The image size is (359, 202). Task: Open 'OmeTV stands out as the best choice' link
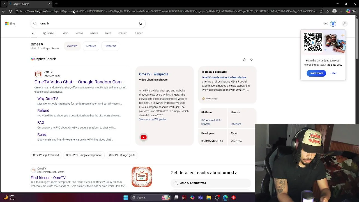224,77
